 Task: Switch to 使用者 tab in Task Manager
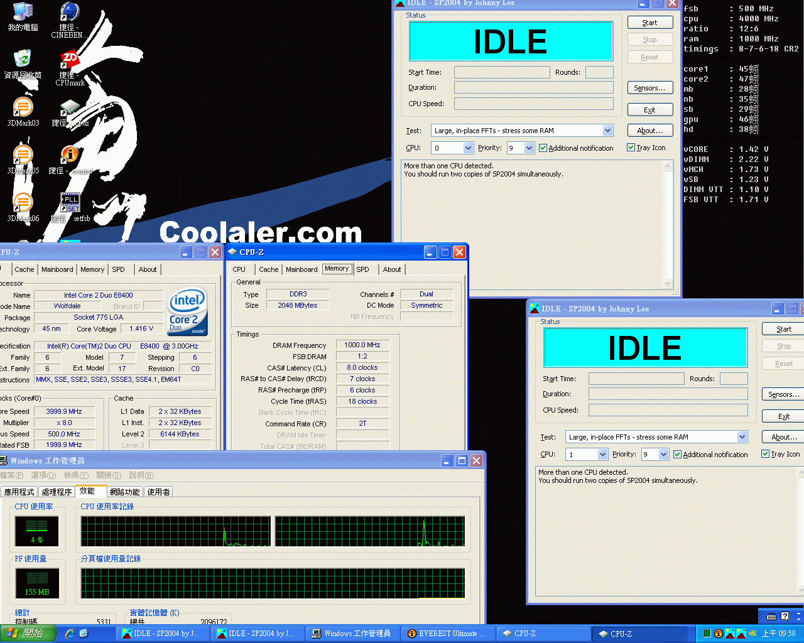159,492
